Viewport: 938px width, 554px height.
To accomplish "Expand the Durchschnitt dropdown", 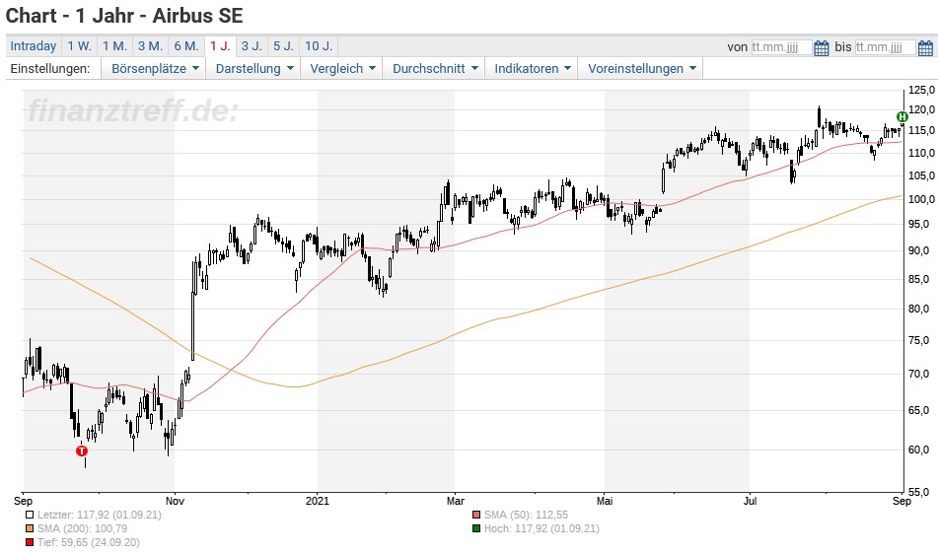I will (x=434, y=68).
